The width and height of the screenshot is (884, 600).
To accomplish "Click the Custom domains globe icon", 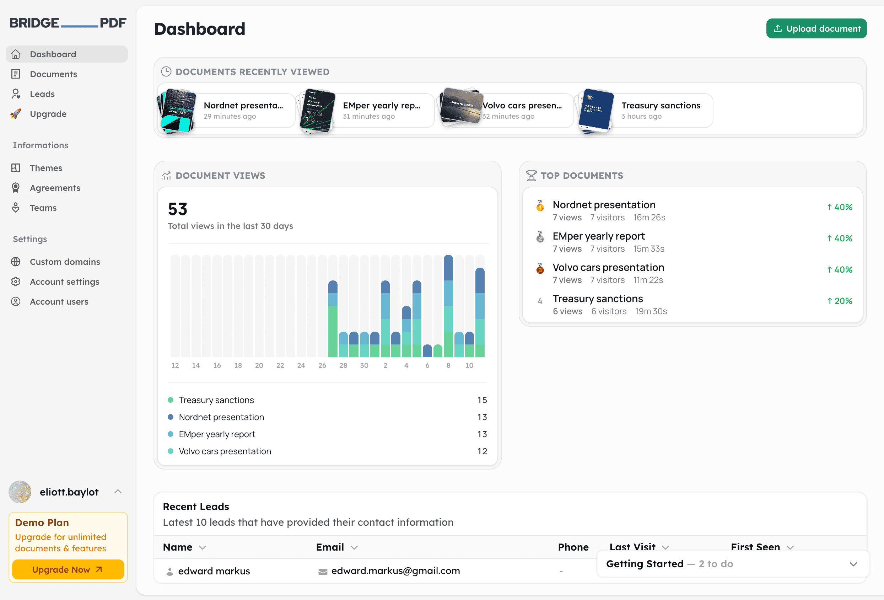I will coord(16,262).
